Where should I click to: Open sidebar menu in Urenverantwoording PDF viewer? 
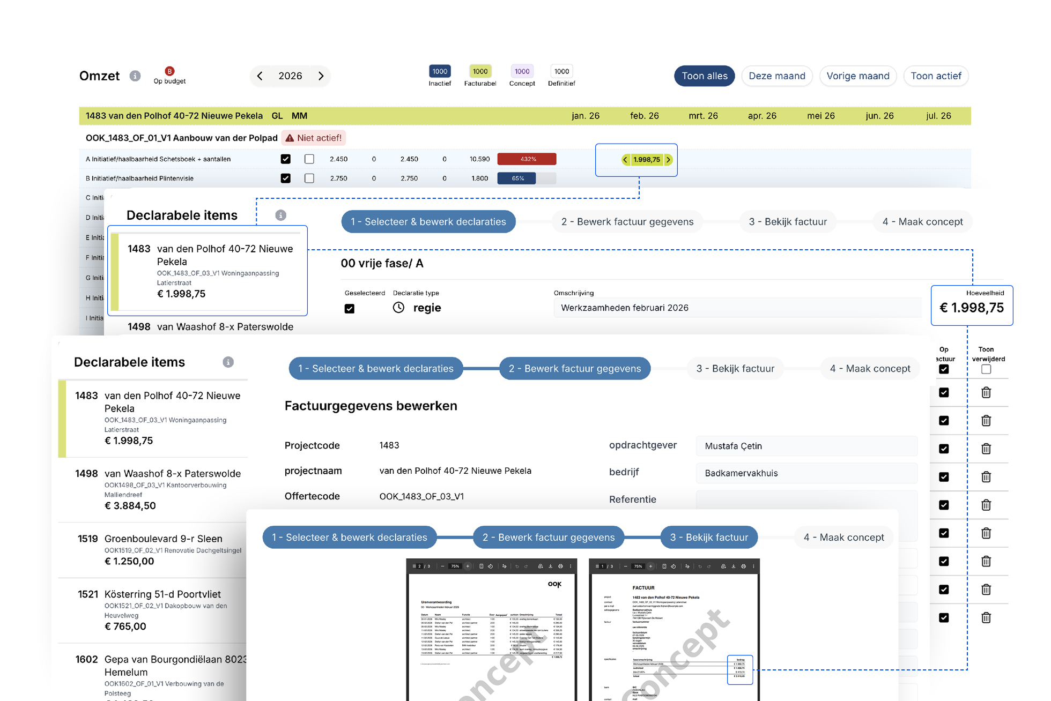414,566
